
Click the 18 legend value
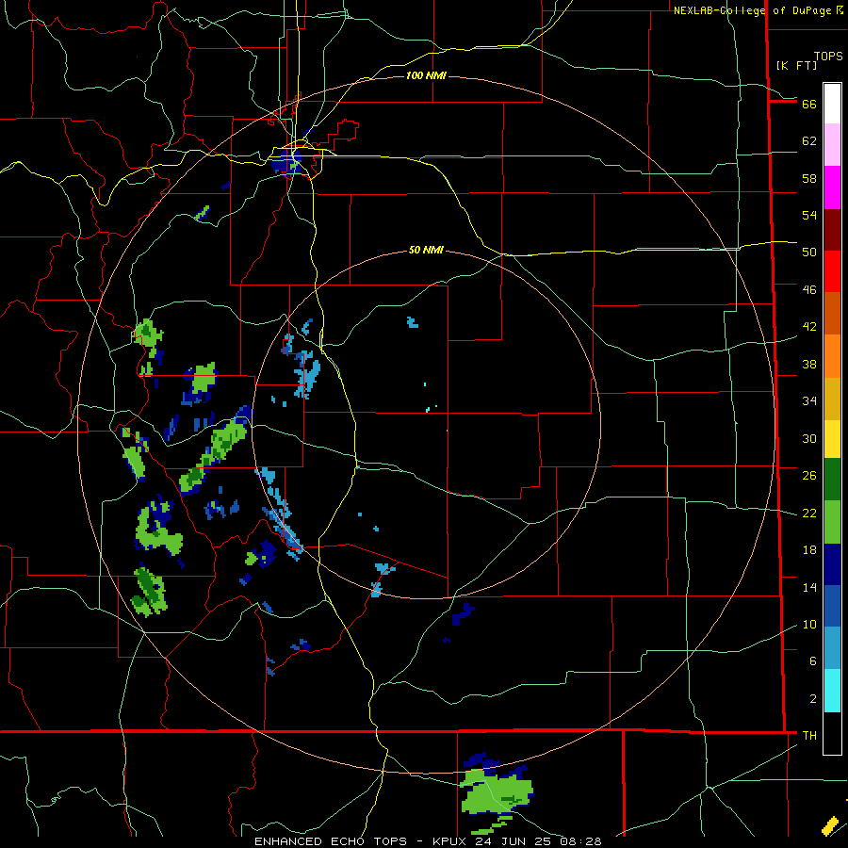(809, 550)
